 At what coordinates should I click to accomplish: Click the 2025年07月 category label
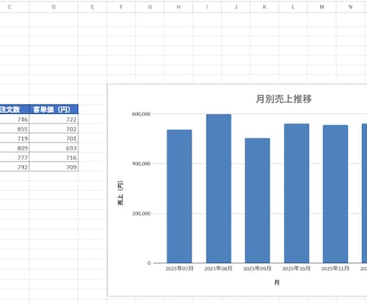pyautogui.click(x=180, y=269)
